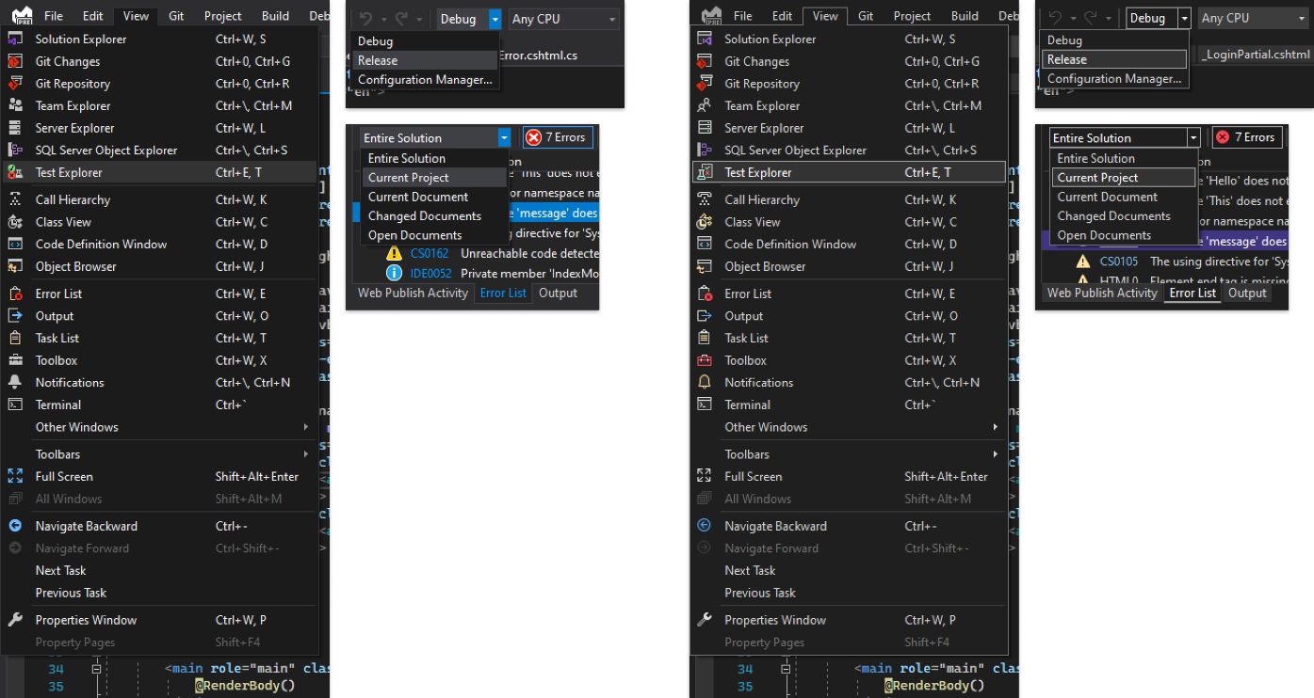Click Undo arrow in left toolbar
1314x698 pixels.
(366, 19)
